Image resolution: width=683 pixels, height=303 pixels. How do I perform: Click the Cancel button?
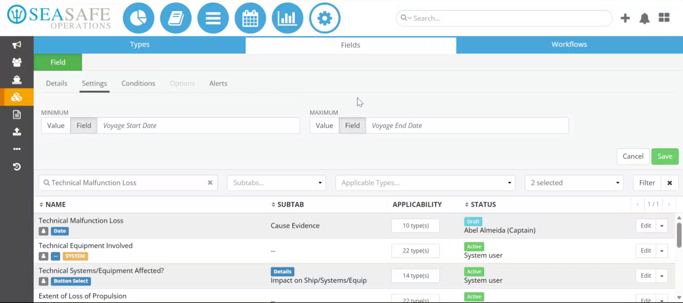(x=633, y=156)
